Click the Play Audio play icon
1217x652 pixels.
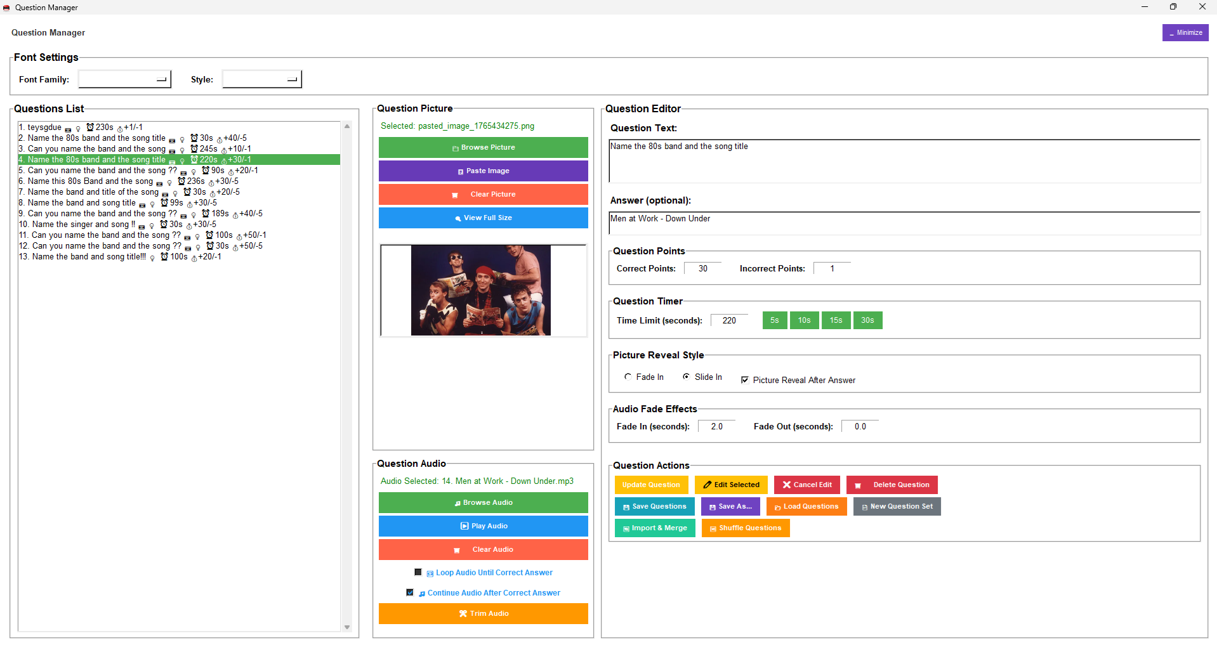(x=464, y=526)
